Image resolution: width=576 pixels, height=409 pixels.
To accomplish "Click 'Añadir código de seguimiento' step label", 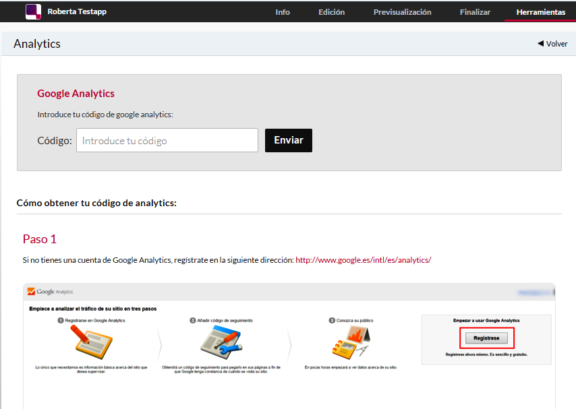I will point(225,321).
